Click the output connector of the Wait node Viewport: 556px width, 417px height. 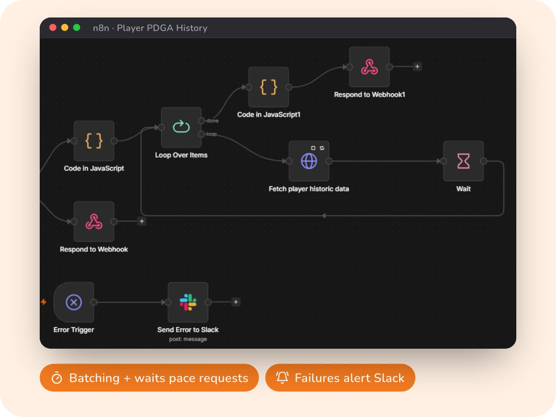(484, 161)
